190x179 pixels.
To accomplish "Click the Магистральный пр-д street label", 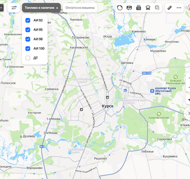I will coord(86,170).
